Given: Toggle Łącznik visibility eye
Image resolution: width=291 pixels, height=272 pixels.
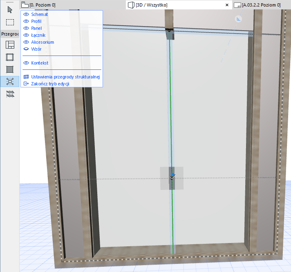Looking at the screenshot, I should 27,35.
